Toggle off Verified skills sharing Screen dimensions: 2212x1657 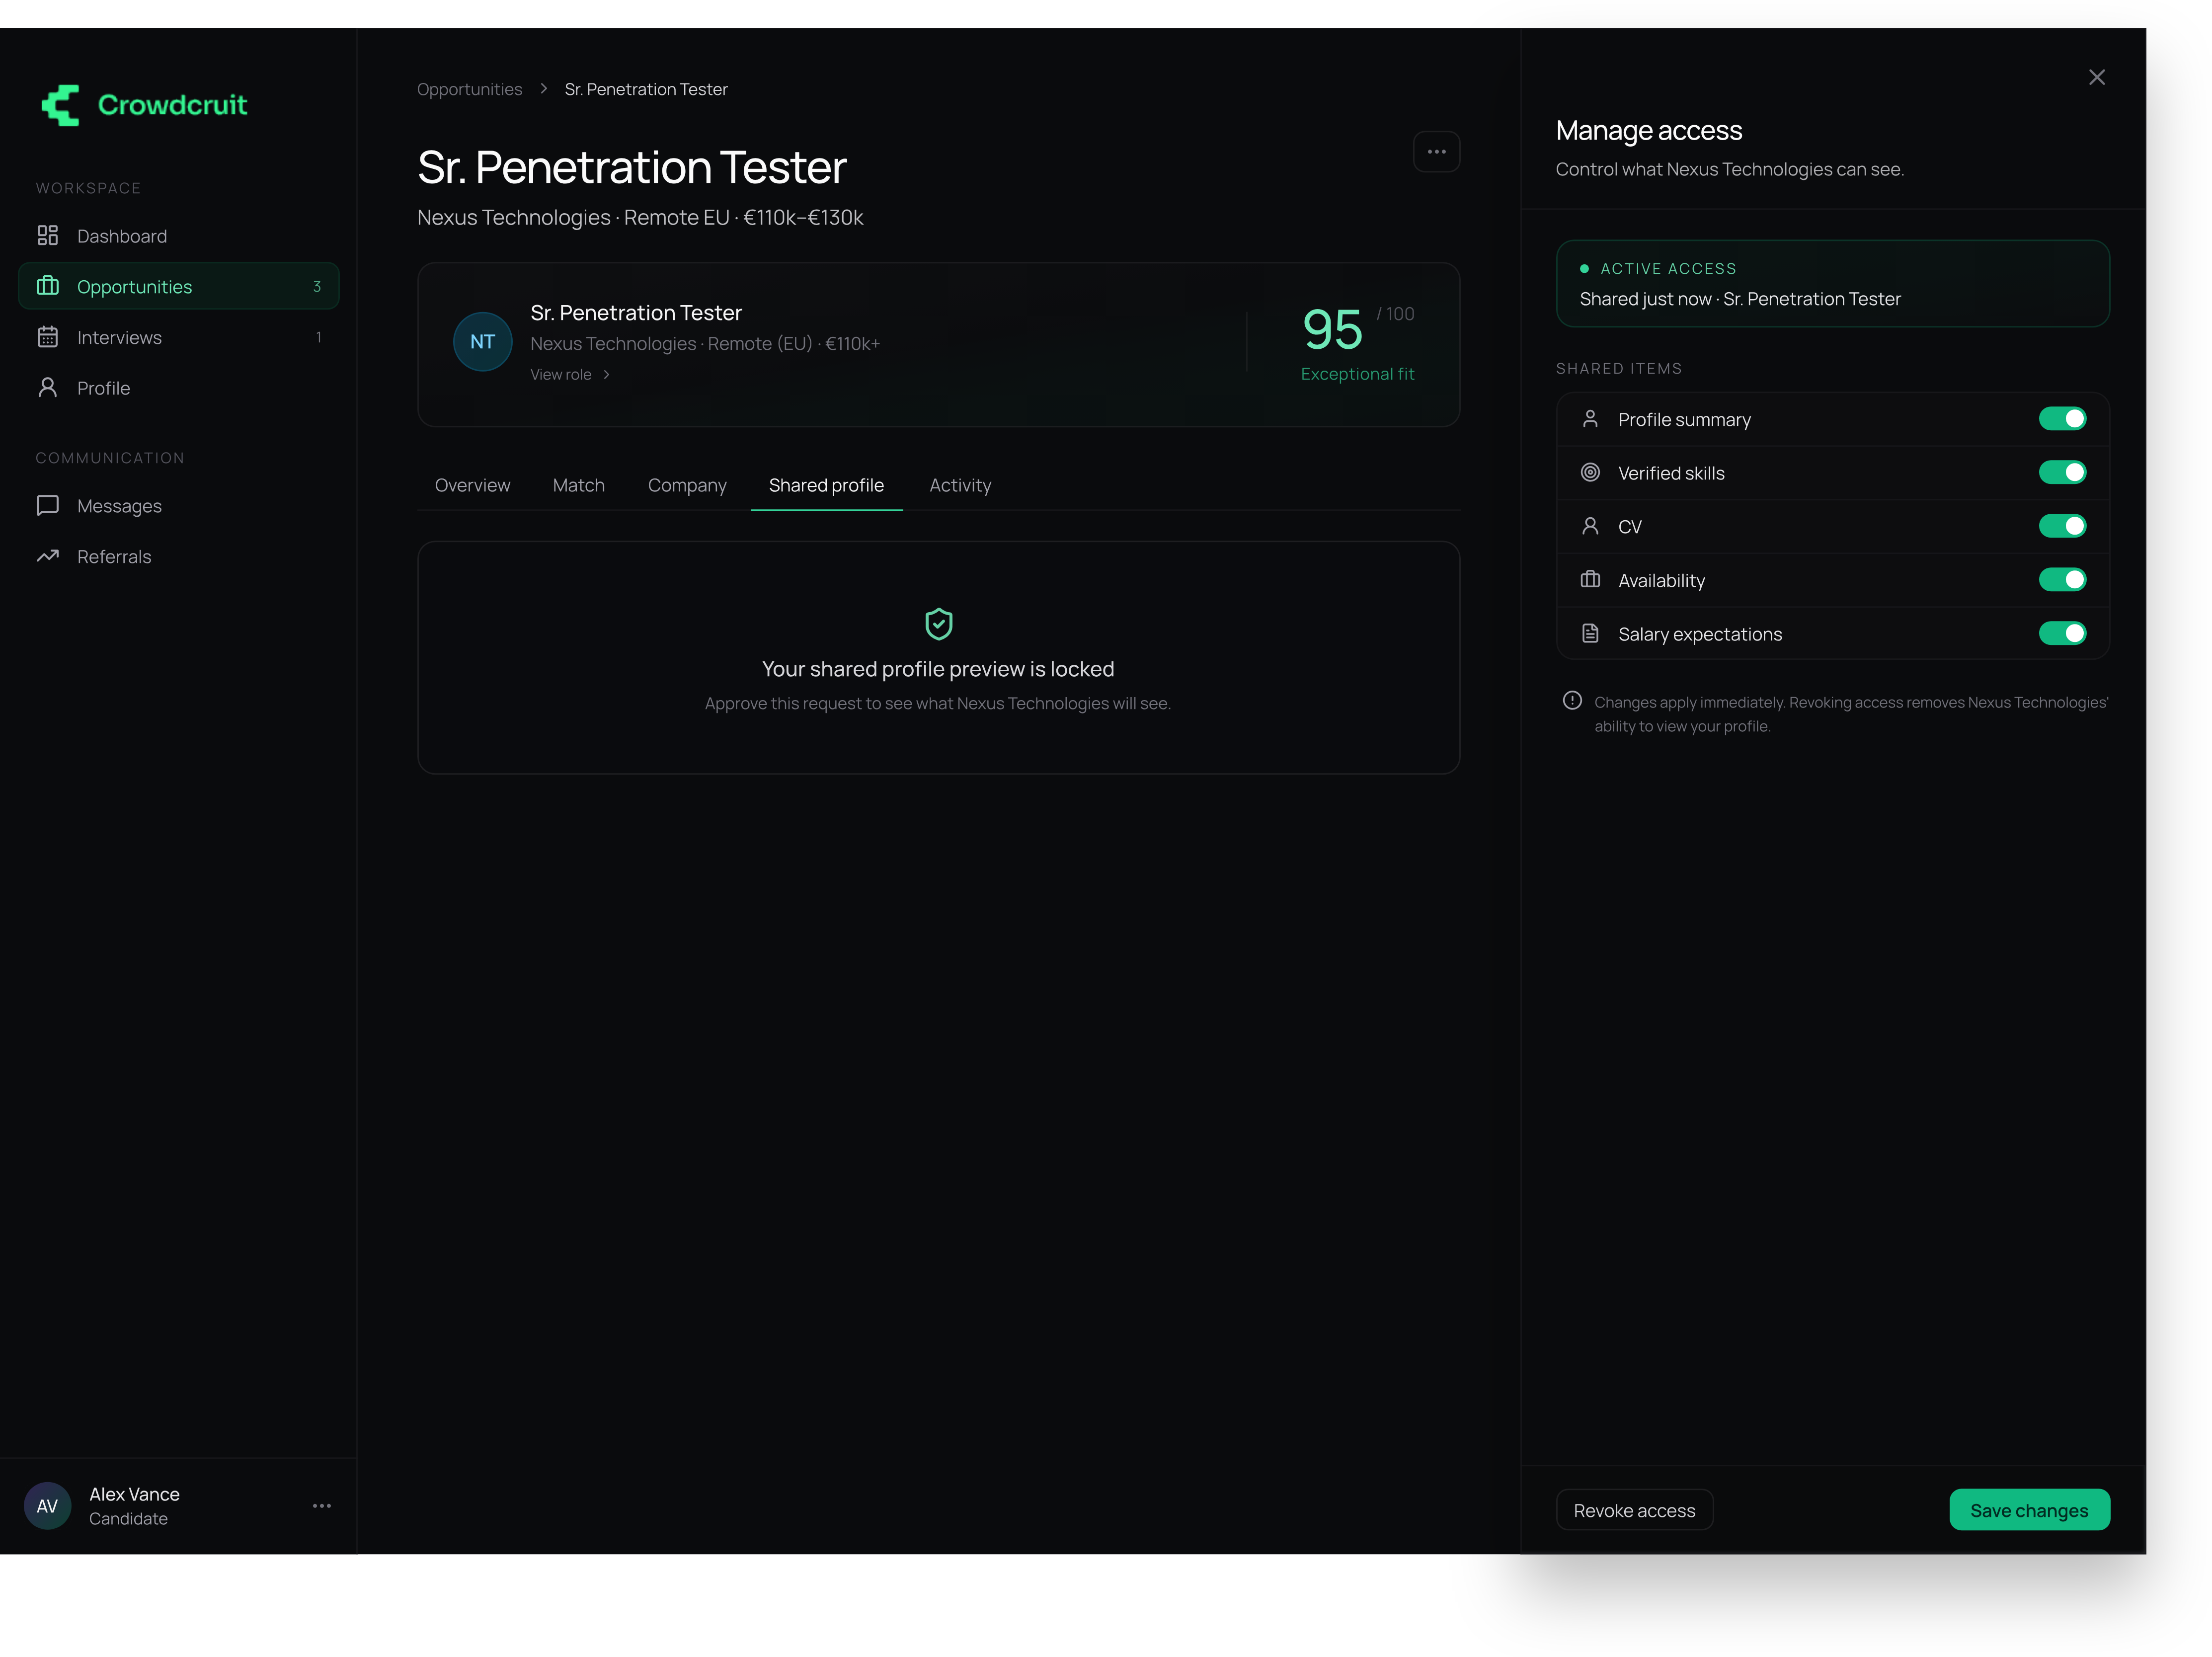tap(2062, 472)
